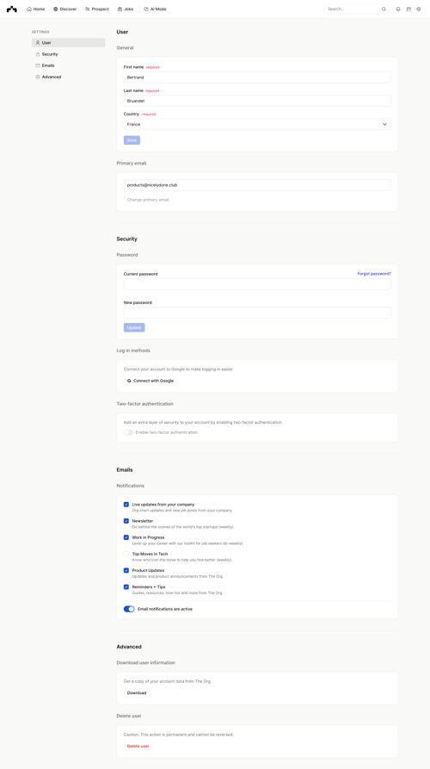Uncheck Work in Progress checkbox
The width and height of the screenshot is (430, 769).
click(x=126, y=537)
